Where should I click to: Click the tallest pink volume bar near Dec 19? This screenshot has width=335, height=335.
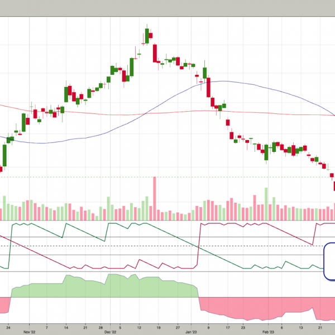tap(155, 198)
